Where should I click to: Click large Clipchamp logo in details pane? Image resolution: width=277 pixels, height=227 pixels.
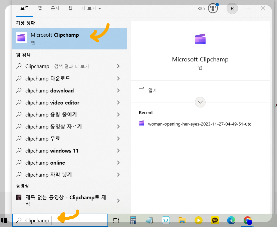[x=200, y=39]
